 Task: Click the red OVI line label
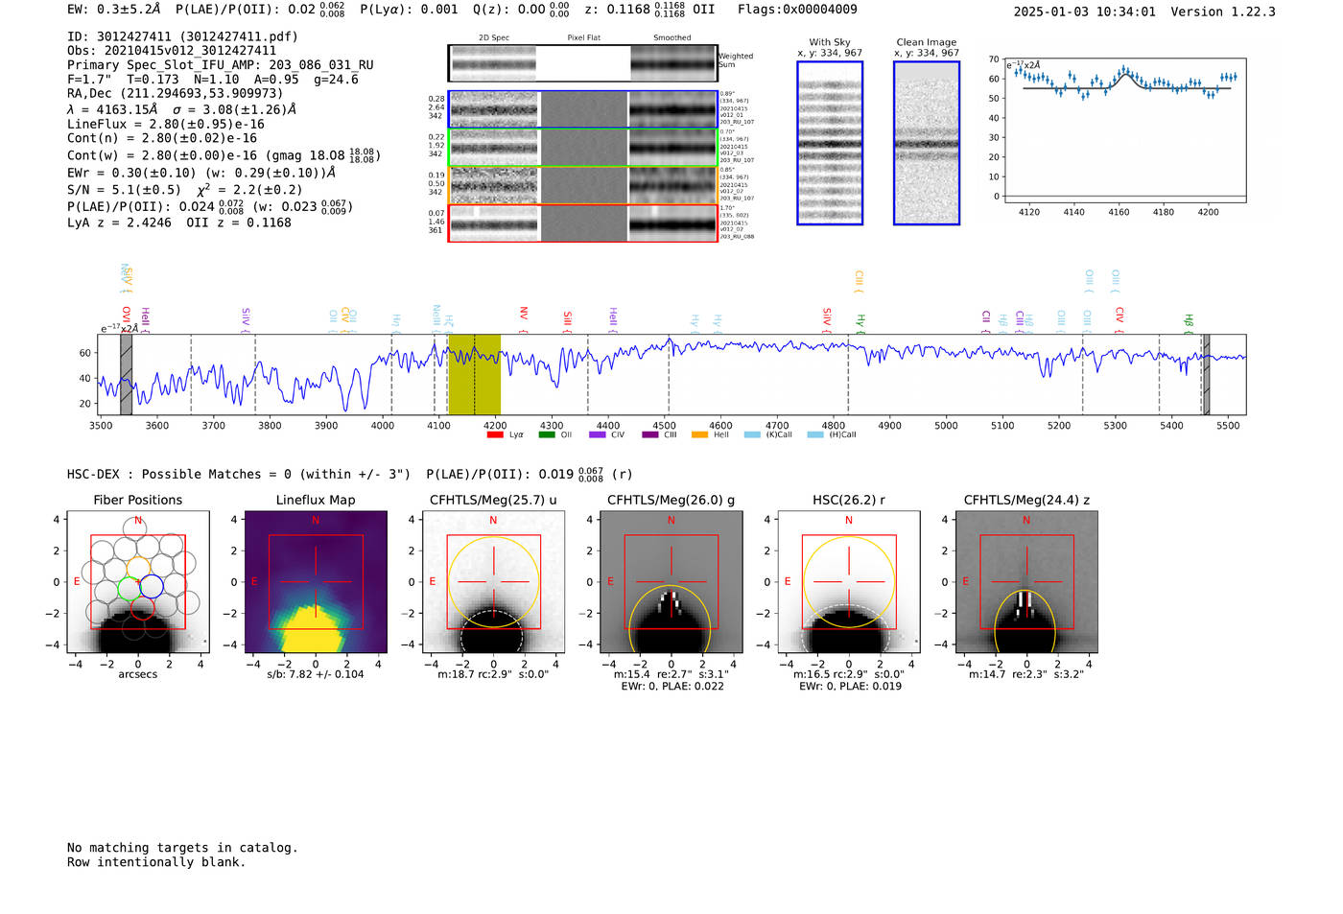point(126,316)
